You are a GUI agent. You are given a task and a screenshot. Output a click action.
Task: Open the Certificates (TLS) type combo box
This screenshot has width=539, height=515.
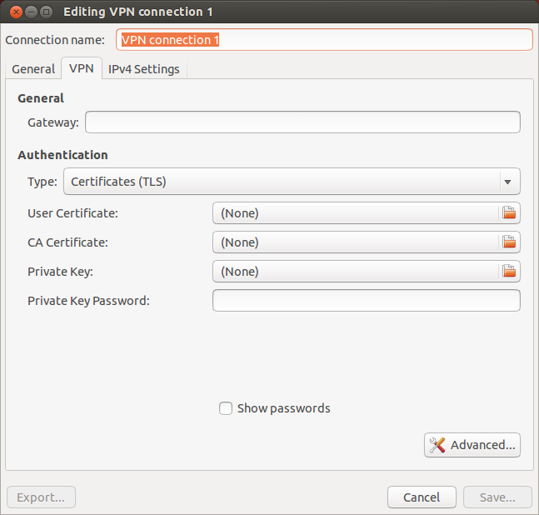292,181
